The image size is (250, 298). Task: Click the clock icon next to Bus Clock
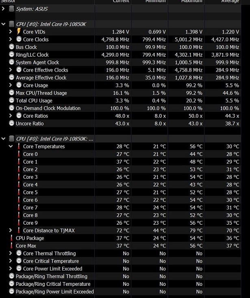12,47
